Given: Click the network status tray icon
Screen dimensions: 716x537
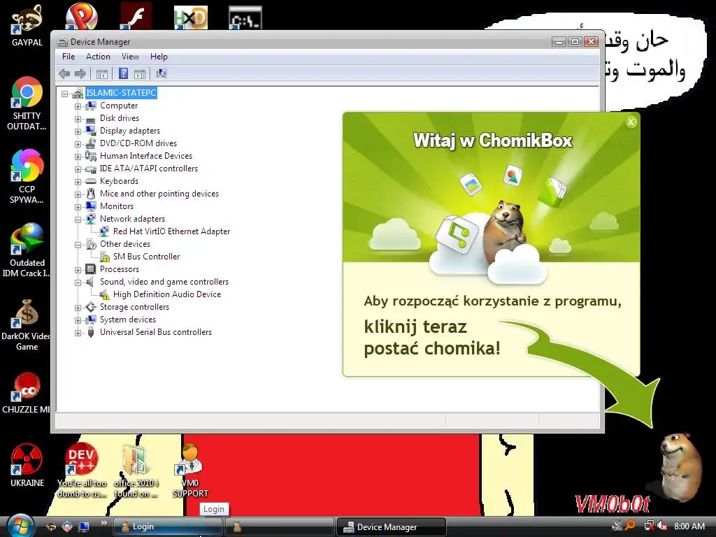Looking at the screenshot, I should [x=649, y=526].
